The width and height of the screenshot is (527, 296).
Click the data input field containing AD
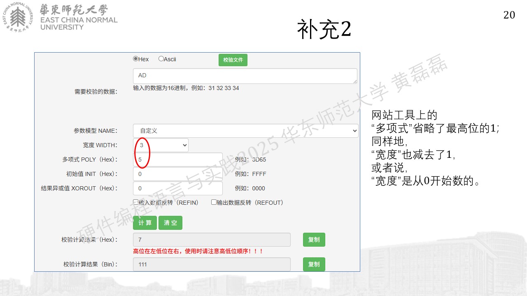pos(245,76)
